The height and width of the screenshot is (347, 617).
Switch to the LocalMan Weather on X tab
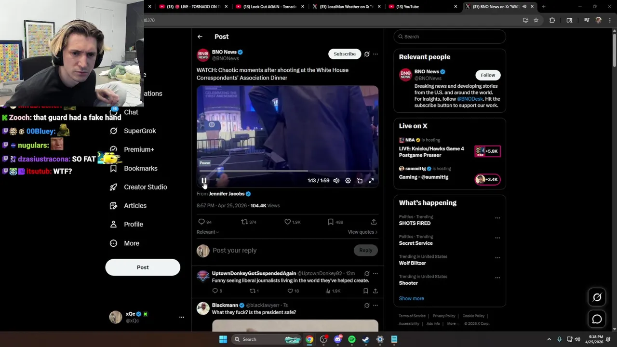pyautogui.click(x=346, y=7)
